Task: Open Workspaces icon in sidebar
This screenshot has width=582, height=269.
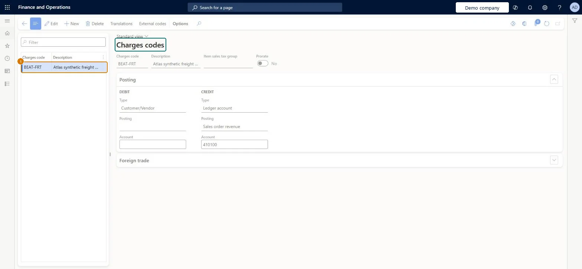Action: point(7,71)
